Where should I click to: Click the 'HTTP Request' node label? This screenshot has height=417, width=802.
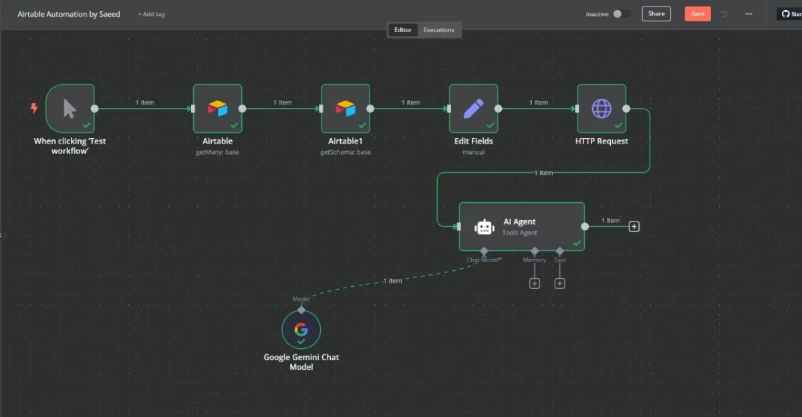(x=601, y=141)
